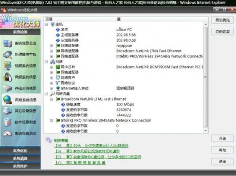The image size is (236, 176).
Task: Click the 网络协议 icon in tree
Action: click(58, 83)
